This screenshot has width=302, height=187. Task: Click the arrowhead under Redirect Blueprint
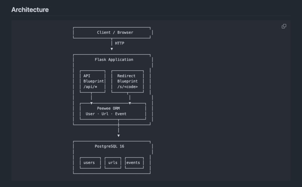point(130,103)
